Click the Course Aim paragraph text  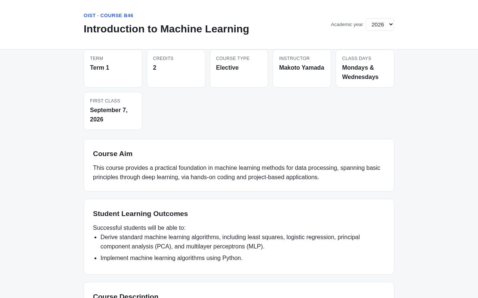coord(237,172)
